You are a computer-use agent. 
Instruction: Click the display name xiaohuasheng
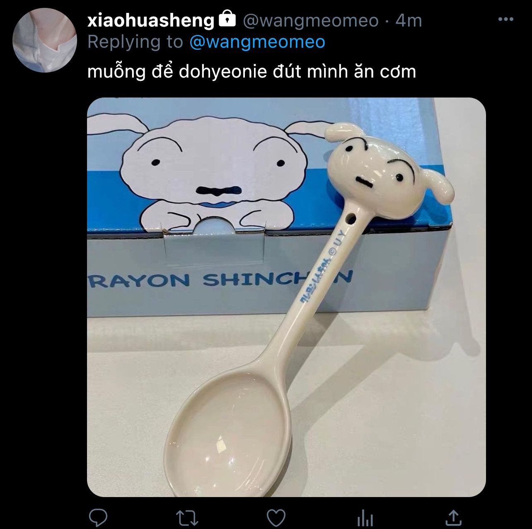point(151,20)
